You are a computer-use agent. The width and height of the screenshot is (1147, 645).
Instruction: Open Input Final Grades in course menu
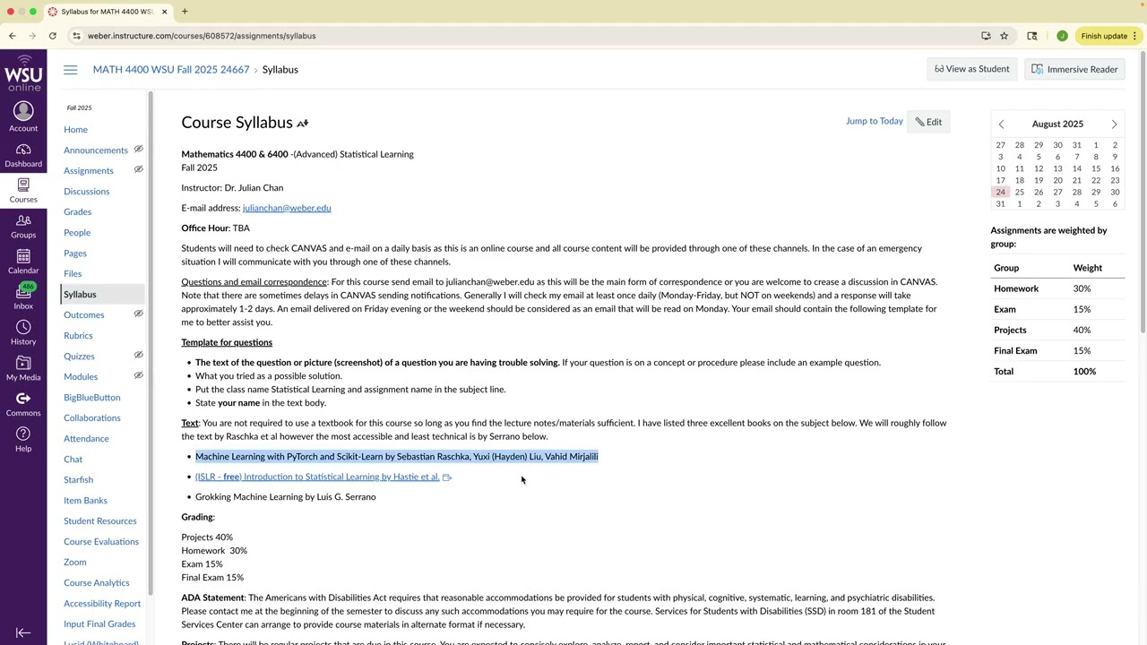pos(99,624)
